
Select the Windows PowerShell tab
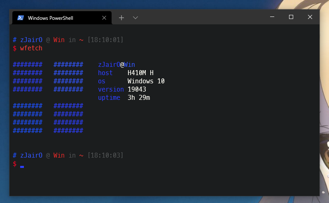point(62,18)
